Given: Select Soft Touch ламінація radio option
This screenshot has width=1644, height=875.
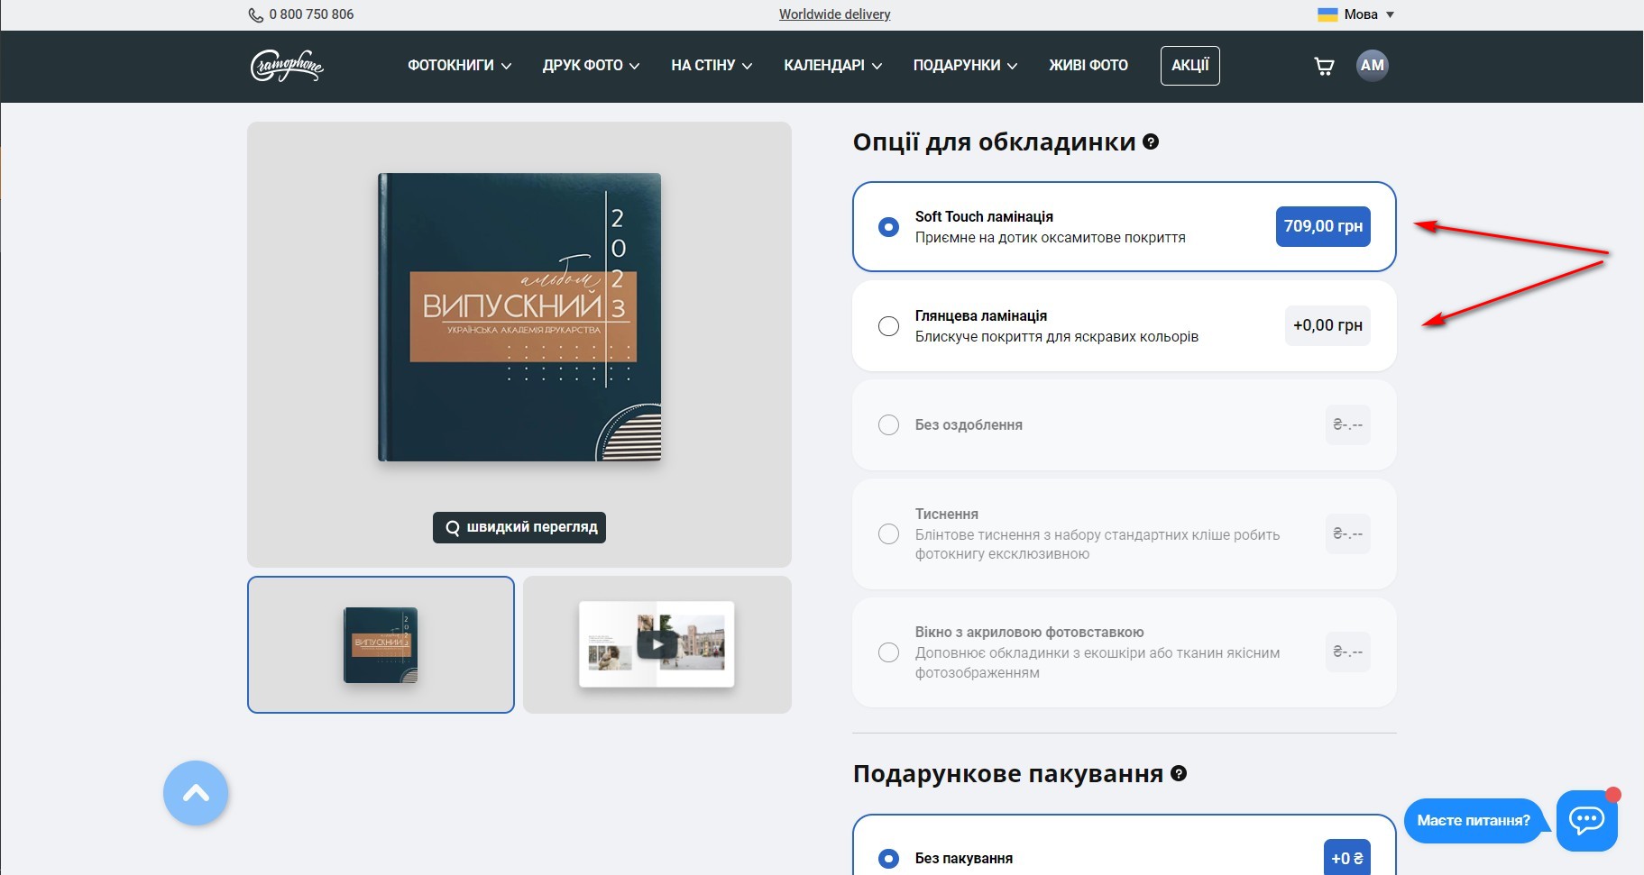Looking at the screenshot, I should (888, 227).
